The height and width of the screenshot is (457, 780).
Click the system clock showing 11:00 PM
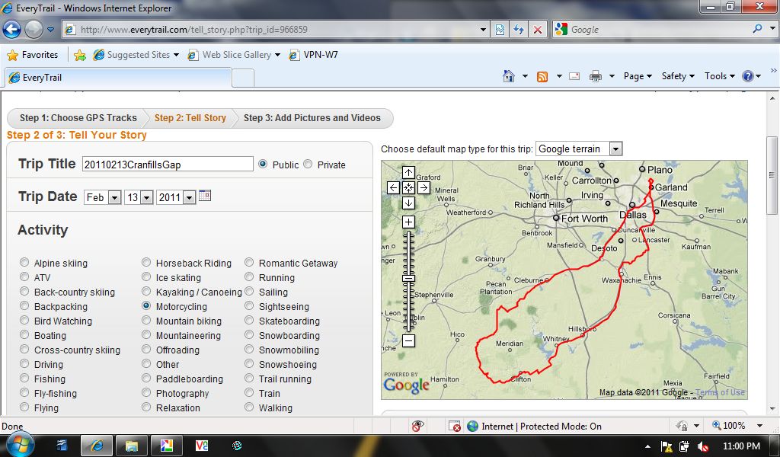pyautogui.click(x=741, y=446)
